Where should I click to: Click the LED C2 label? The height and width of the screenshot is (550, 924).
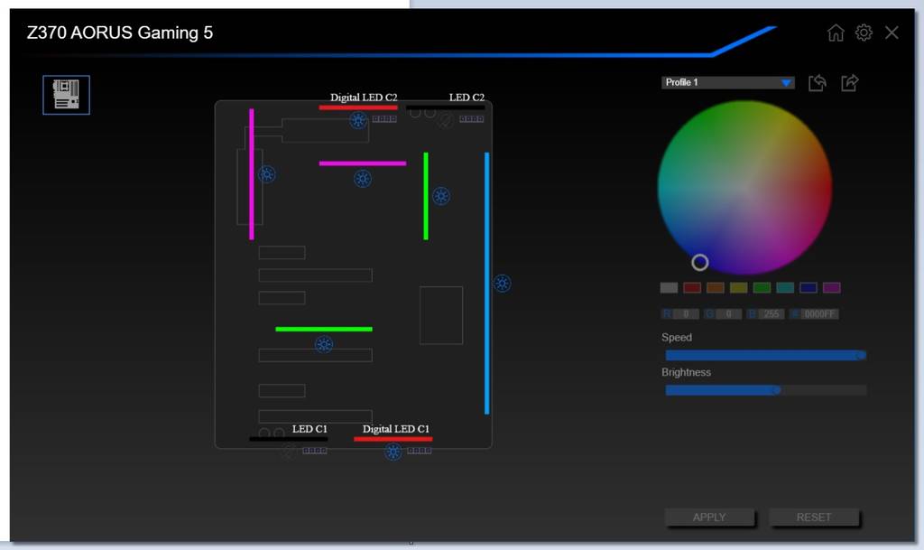click(467, 98)
